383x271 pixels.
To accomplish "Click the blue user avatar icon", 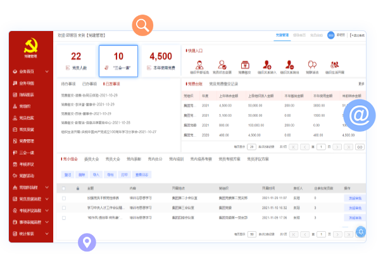I will [x=330, y=35].
